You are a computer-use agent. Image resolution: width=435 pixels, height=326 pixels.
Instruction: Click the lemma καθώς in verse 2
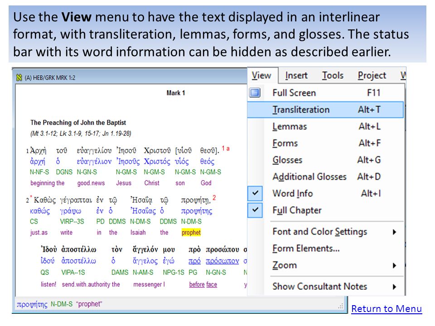[40, 211]
